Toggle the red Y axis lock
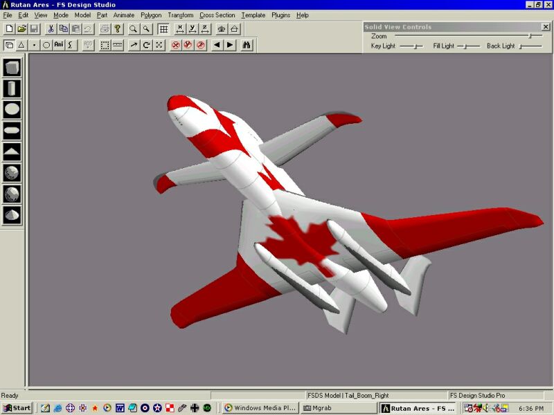Viewport: 554px width, 415px height. tap(188, 45)
